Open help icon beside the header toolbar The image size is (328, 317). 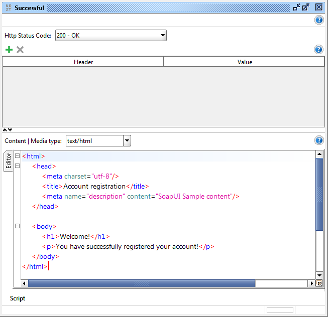(x=318, y=50)
